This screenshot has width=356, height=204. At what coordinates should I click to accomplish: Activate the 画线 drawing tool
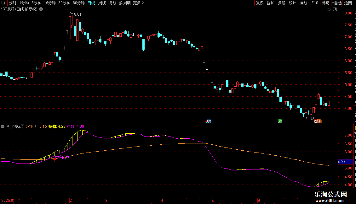coord(304,3)
